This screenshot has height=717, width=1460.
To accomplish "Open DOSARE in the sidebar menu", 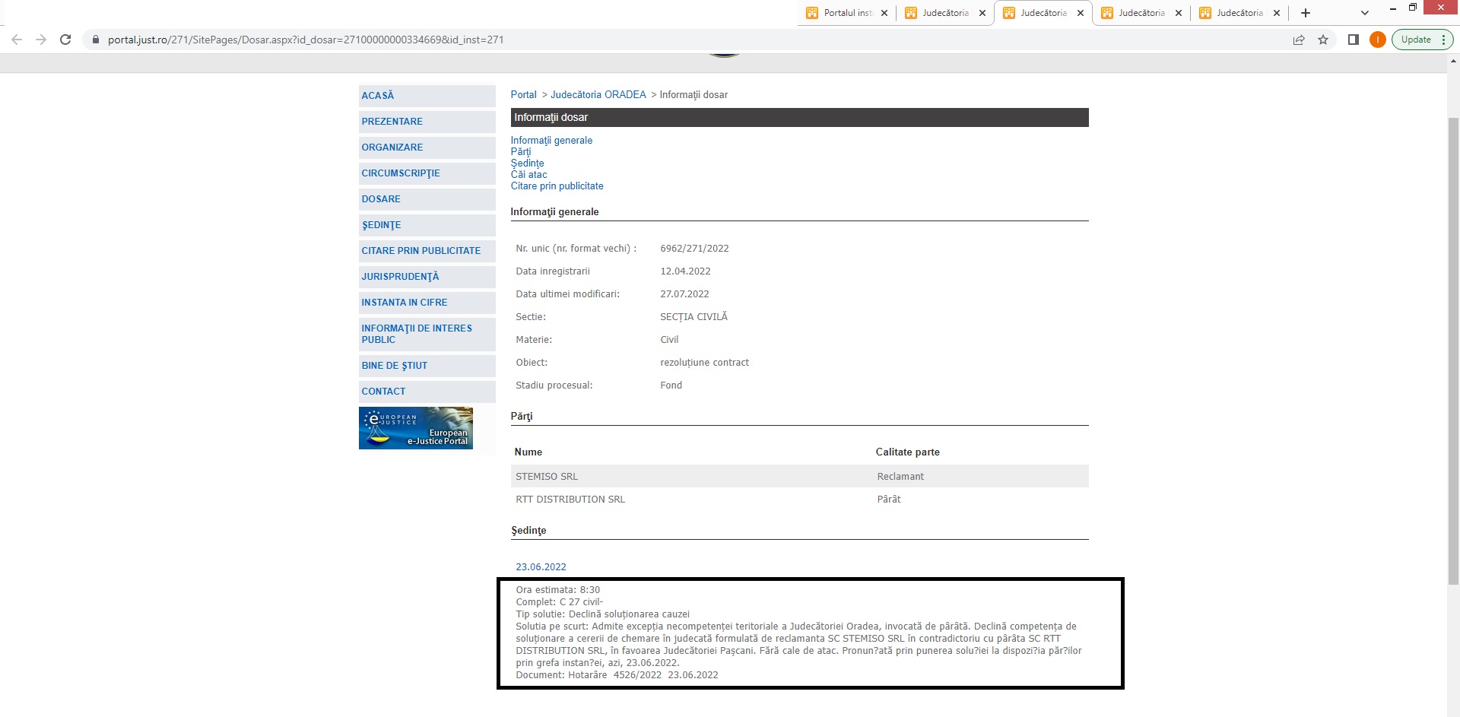I will click(x=381, y=199).
